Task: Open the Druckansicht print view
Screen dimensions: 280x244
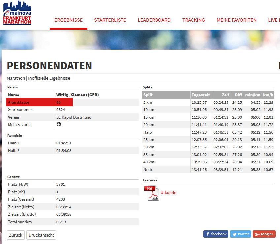Action: pos(41,235)
